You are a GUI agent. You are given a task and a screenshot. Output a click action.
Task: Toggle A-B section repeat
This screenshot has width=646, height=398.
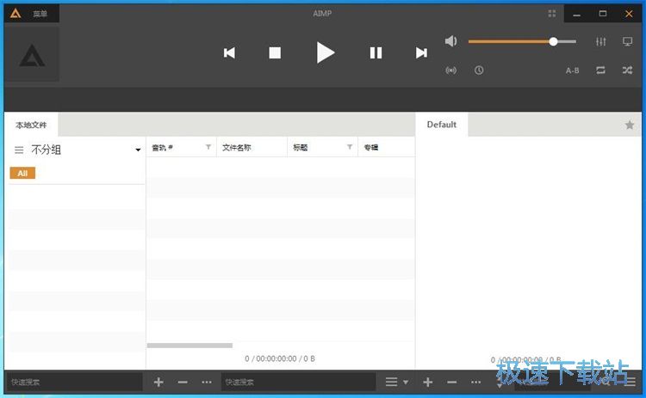coord(572,70)
